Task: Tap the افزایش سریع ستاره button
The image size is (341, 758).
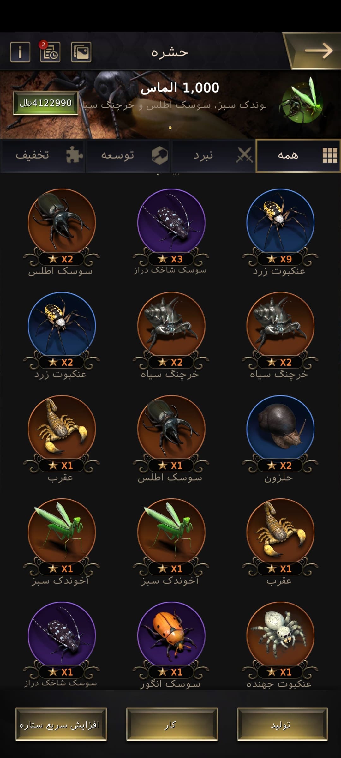Action: click(x=61, y=724)
